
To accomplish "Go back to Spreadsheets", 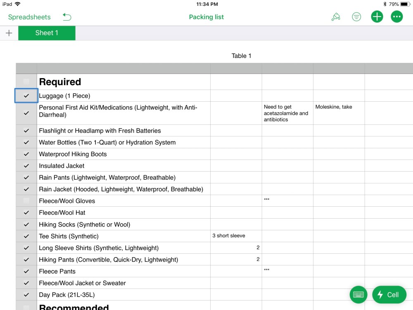I will [29, 17].
